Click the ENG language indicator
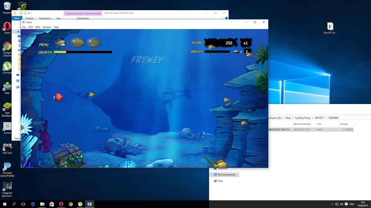This screenshot has width=371, height=208. click(352, 204)
